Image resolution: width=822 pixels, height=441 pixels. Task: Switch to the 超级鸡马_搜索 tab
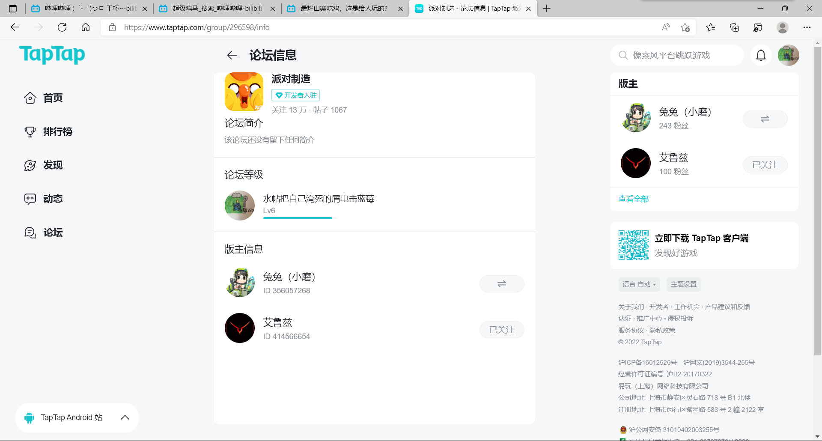coord(217,9)
